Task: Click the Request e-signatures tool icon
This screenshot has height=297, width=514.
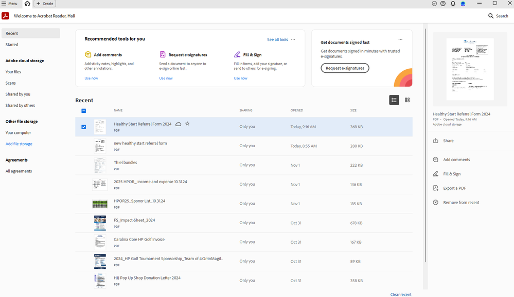Action: point(163,54)
